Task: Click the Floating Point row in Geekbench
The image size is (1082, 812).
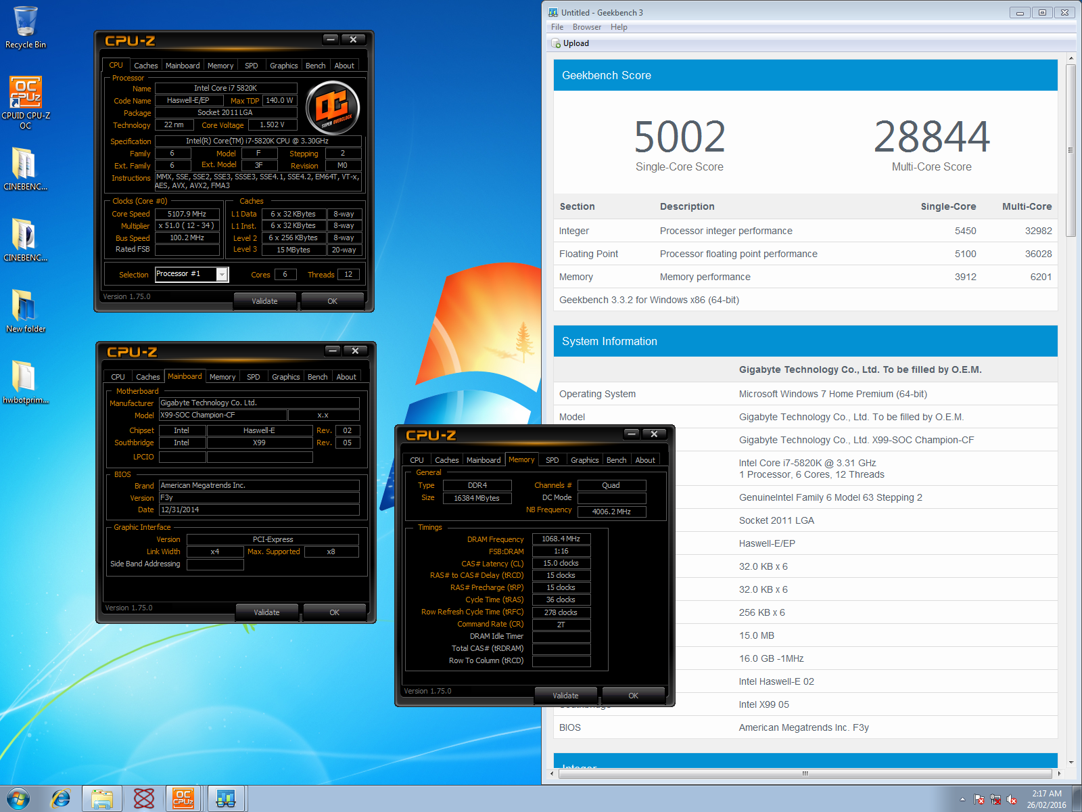Action: click(805, 254)
